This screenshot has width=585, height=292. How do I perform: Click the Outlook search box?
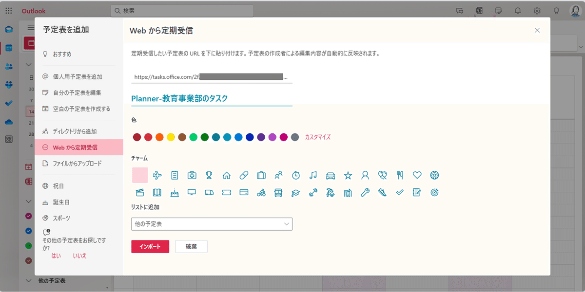182,11
